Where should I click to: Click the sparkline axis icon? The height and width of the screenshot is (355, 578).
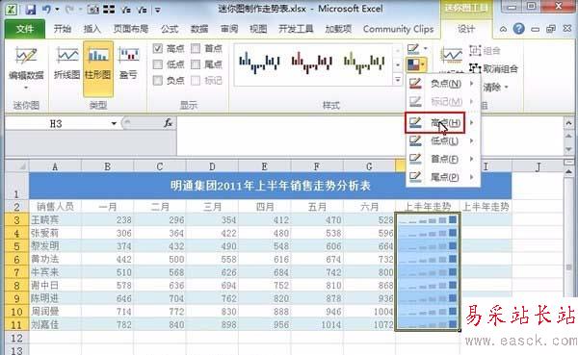tap(452, 56)
